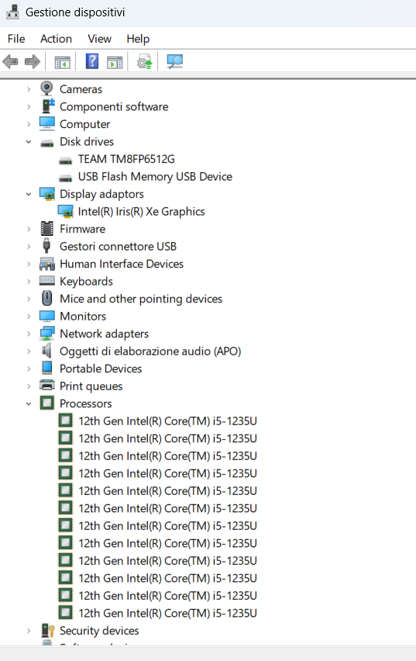Click the Disk drives category icon

(46, 143)
